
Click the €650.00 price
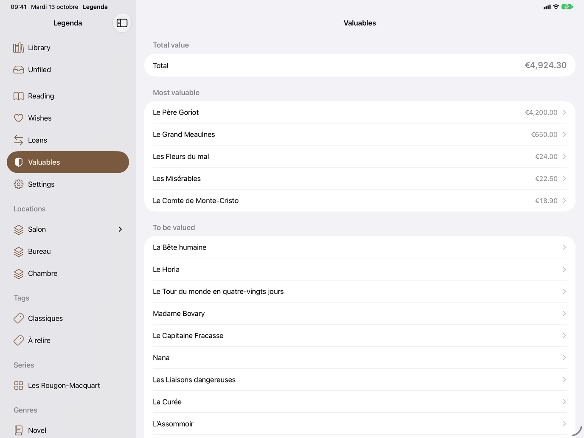[544, 135]
